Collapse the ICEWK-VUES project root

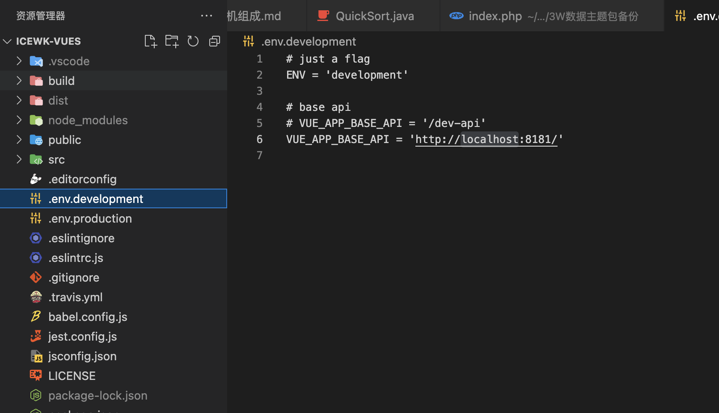click(x=7, y=42)
